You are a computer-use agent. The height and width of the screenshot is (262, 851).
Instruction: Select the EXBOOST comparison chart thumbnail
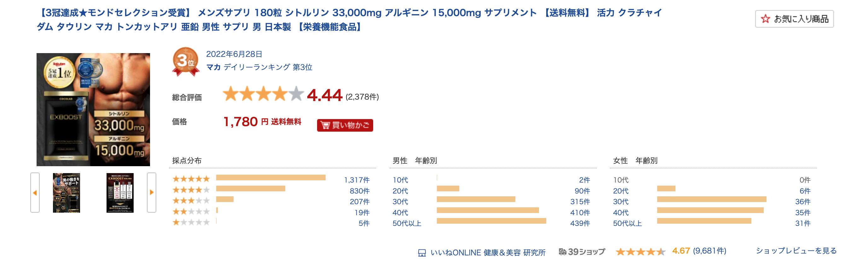pos(120,193)
